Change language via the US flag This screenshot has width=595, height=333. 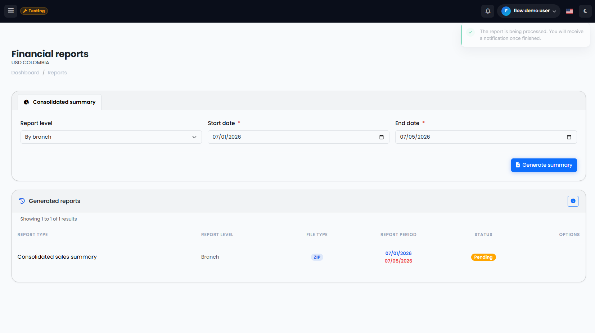tap(569, 11)
